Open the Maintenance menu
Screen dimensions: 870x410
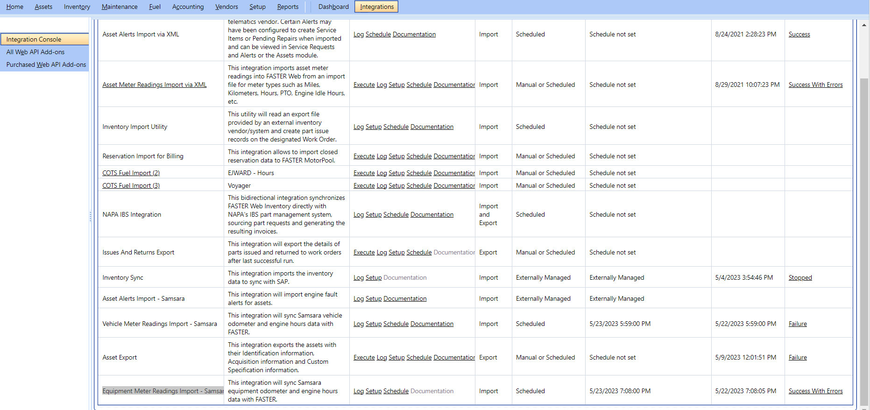click(120, 7)
